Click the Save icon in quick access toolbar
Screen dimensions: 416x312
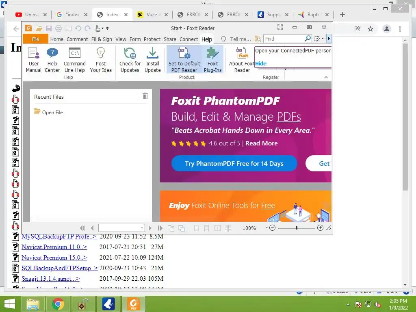[x=49, y=28]
